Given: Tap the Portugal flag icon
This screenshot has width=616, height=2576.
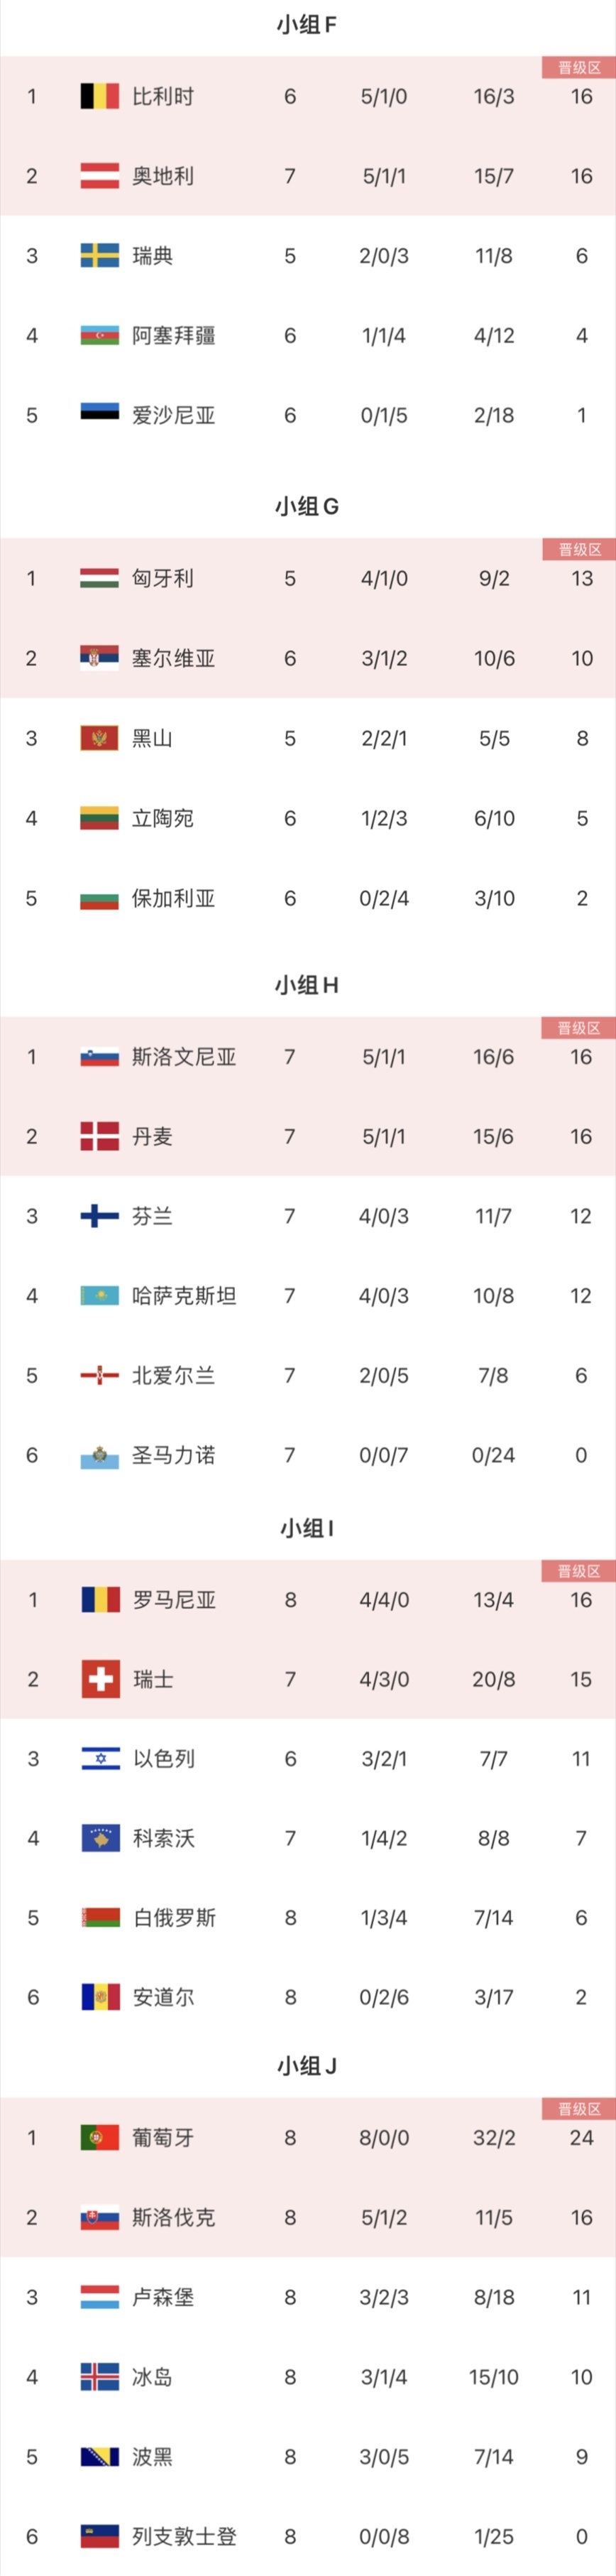Looking at the screenshot, I should (100, 2138).
